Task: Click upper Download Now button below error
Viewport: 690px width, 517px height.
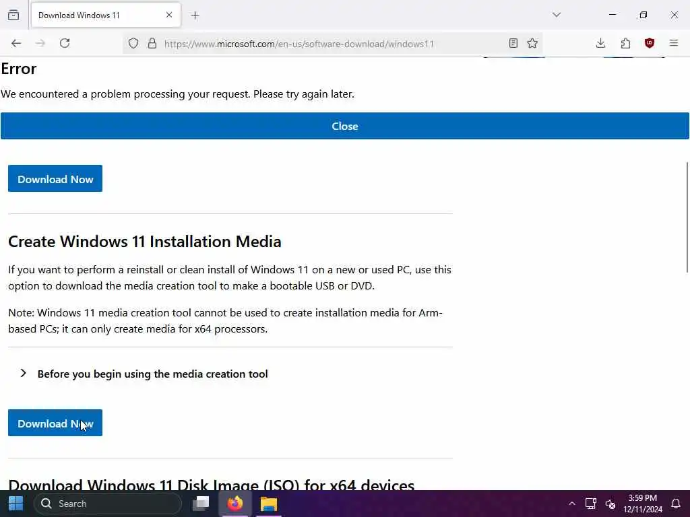Action: coord(55,178)
